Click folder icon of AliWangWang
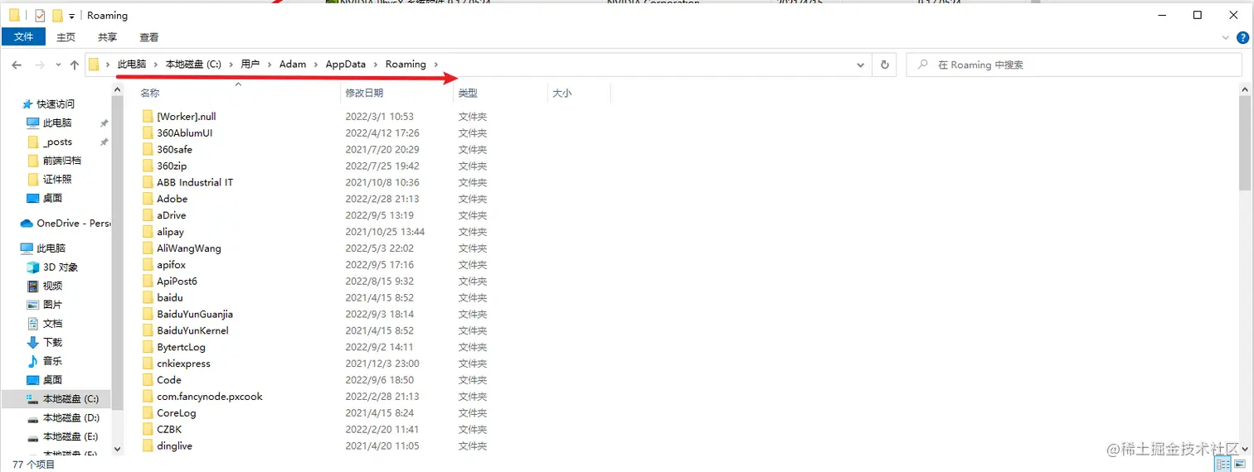1254x472 pixels. [x=148, y=248]
